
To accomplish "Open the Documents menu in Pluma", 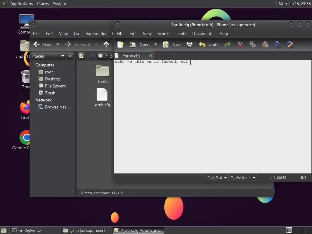I will click(203, 34).
